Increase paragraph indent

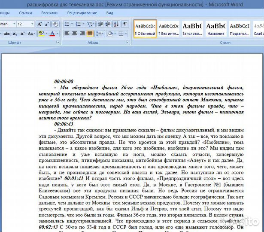pyautogui.click(x=108, y=24)
